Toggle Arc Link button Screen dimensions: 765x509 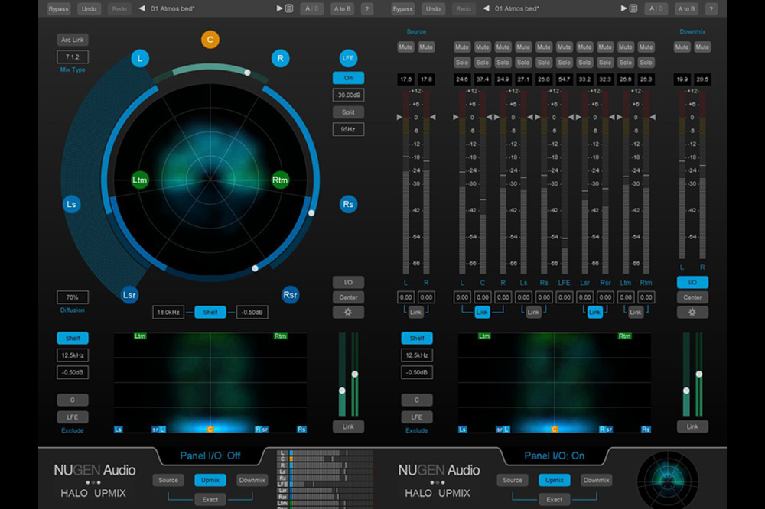tap(73, 40)
